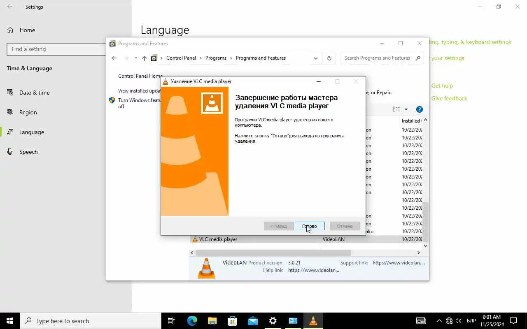Click the Up one level arrow in Programs and Features
Viewport: 527px width, 329px height.
click(145, 58)
